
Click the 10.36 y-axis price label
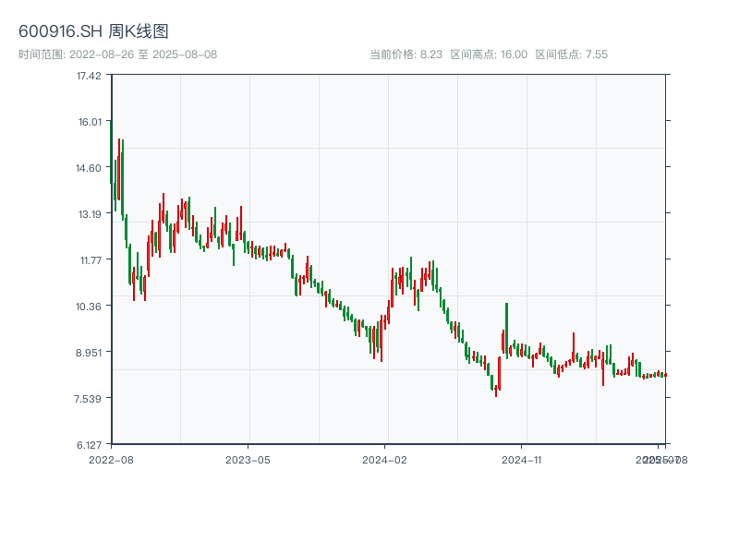[89, 306]
